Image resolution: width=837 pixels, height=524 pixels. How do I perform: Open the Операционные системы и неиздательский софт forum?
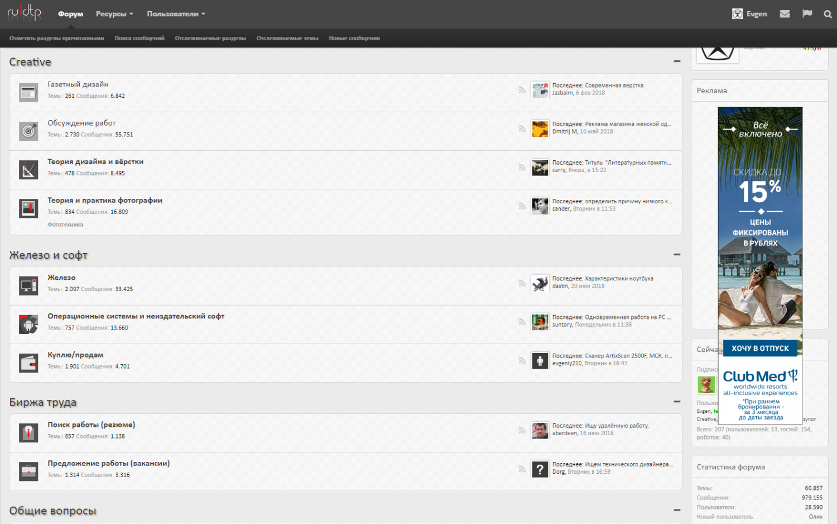point(136,316)
